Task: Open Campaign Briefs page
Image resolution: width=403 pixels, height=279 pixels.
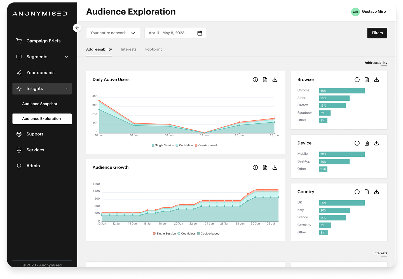Action: click(43, 41)
